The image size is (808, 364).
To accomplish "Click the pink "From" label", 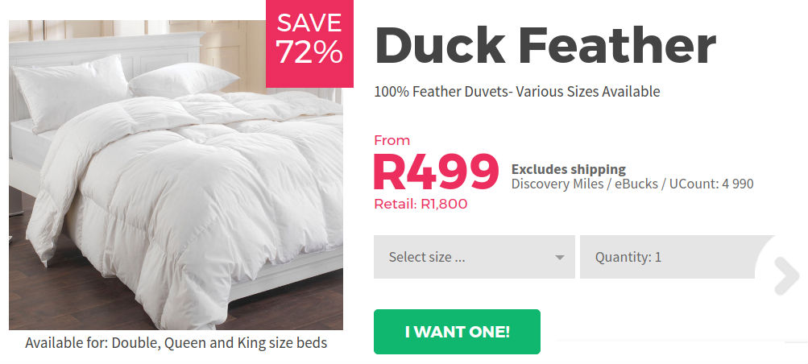I will (392, 140).
